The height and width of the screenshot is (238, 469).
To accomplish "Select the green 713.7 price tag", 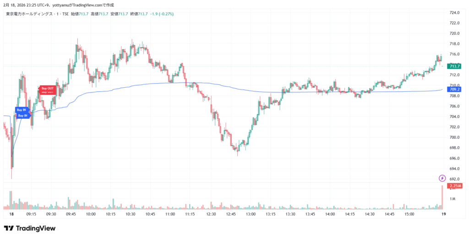I will pyautogui.click(x=454, y=66).
